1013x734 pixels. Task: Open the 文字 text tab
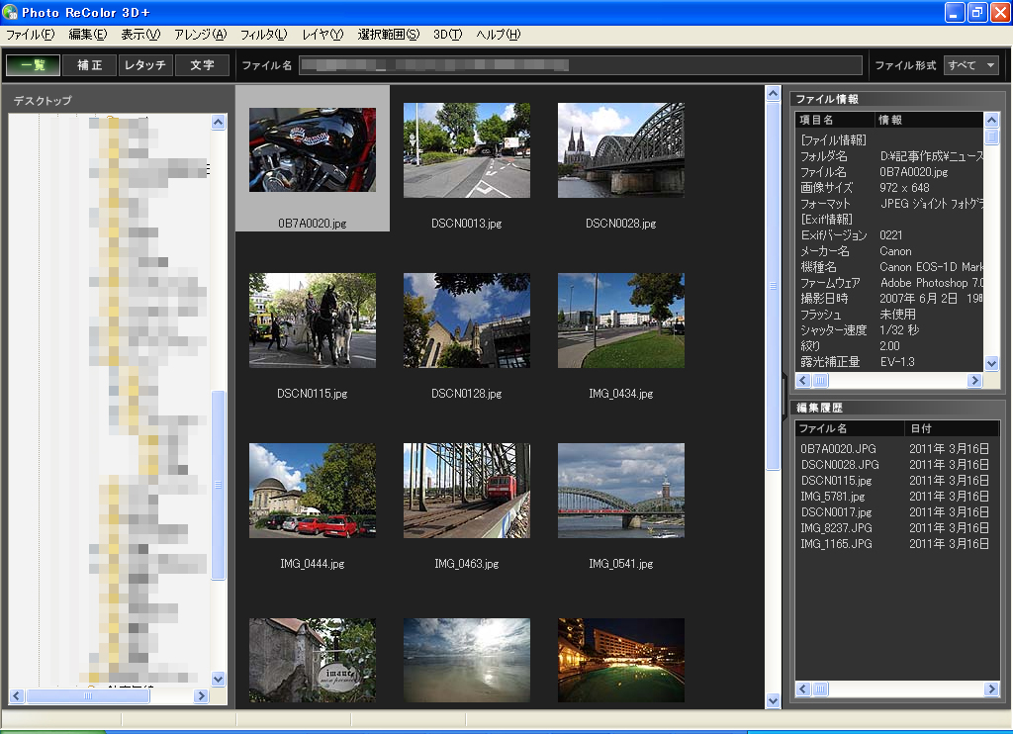coord(202,65)
